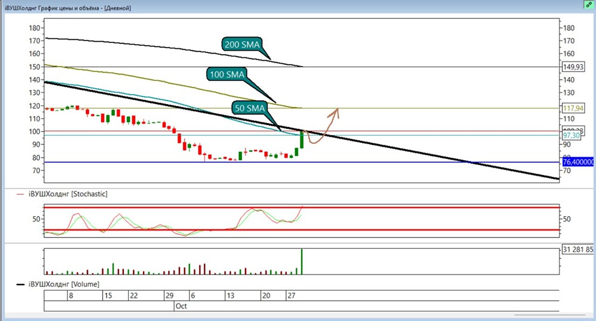Click the green chain-link anchor icon
The width and height of the screenshot is (596, 321).
tap(589, 5)
